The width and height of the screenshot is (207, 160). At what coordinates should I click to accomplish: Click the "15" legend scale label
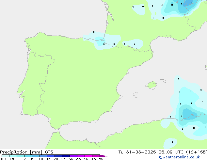coord(48,159)
